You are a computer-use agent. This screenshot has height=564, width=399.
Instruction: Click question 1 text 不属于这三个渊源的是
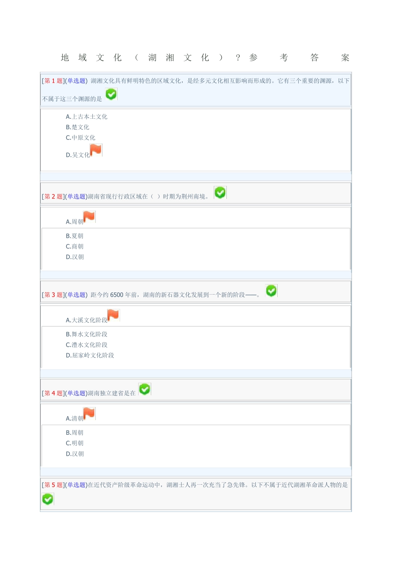[72, 99]
